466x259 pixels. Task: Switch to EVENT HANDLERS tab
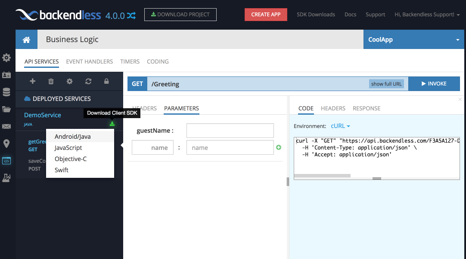pyautogui.click(x=90, y=62)
